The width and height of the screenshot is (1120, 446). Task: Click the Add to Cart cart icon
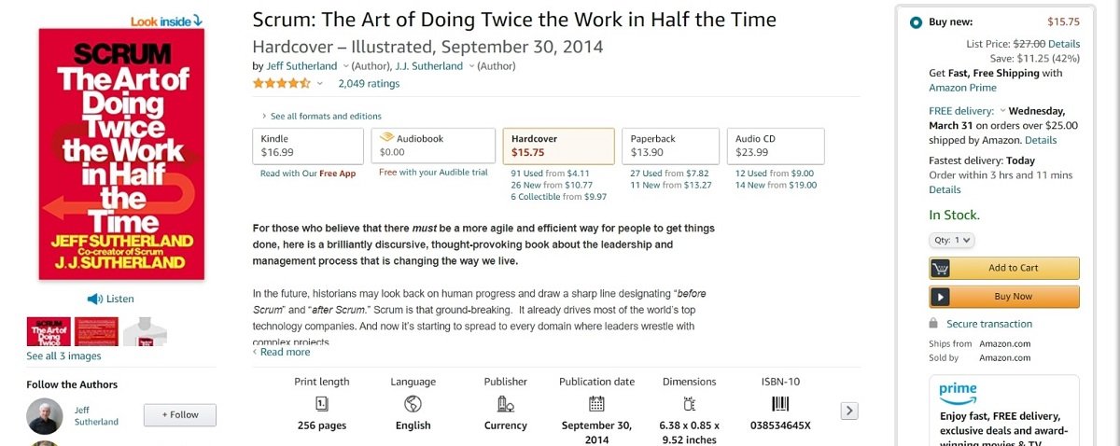tap(941, 269)
